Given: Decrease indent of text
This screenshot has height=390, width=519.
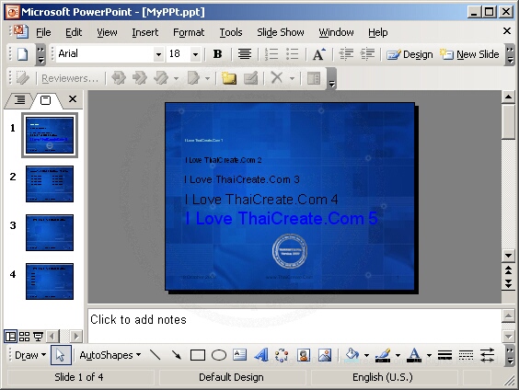Looking at the screenshot, I should 346,54.
